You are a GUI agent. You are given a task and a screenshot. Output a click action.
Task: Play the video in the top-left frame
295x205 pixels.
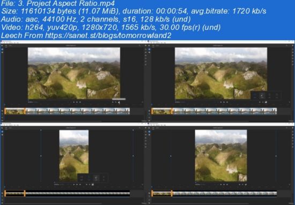pyautogui.click(x=74, y=102)
